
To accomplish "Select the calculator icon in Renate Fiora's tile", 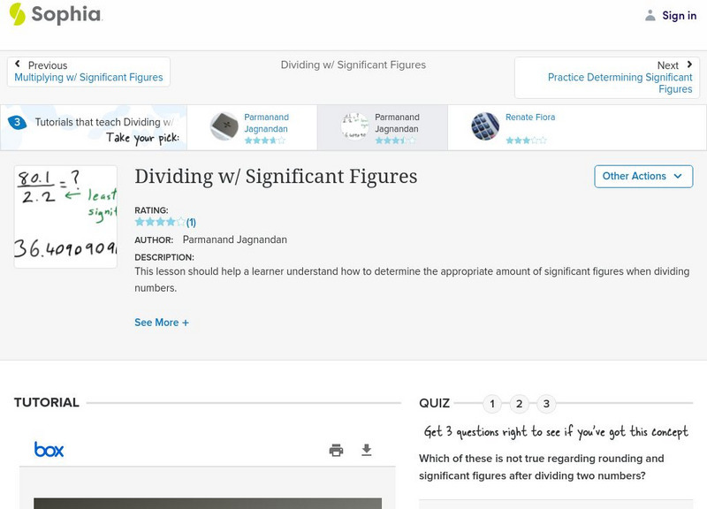I will click(x=484, y=126).
